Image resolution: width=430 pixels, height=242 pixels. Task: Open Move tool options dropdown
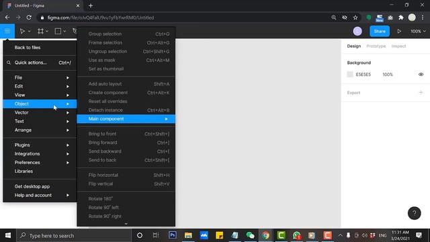tap(29, 32)
